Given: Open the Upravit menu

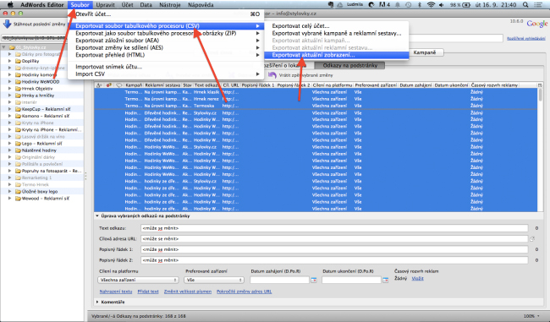Looking at the screenshot, I should pos(105,5).
